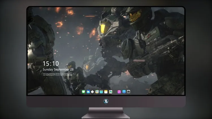Click the Sunday September 28 date

coord(58,69)
